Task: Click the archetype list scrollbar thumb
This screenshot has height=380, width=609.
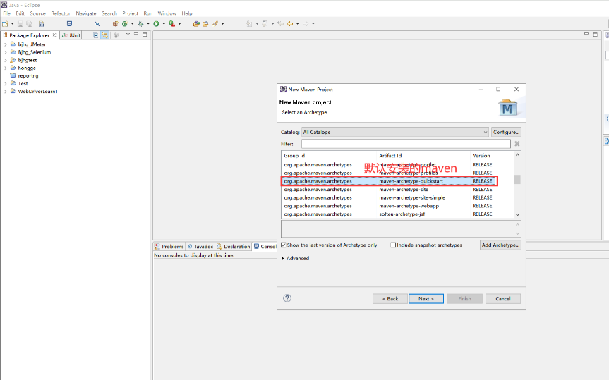Action: (517, 180)
